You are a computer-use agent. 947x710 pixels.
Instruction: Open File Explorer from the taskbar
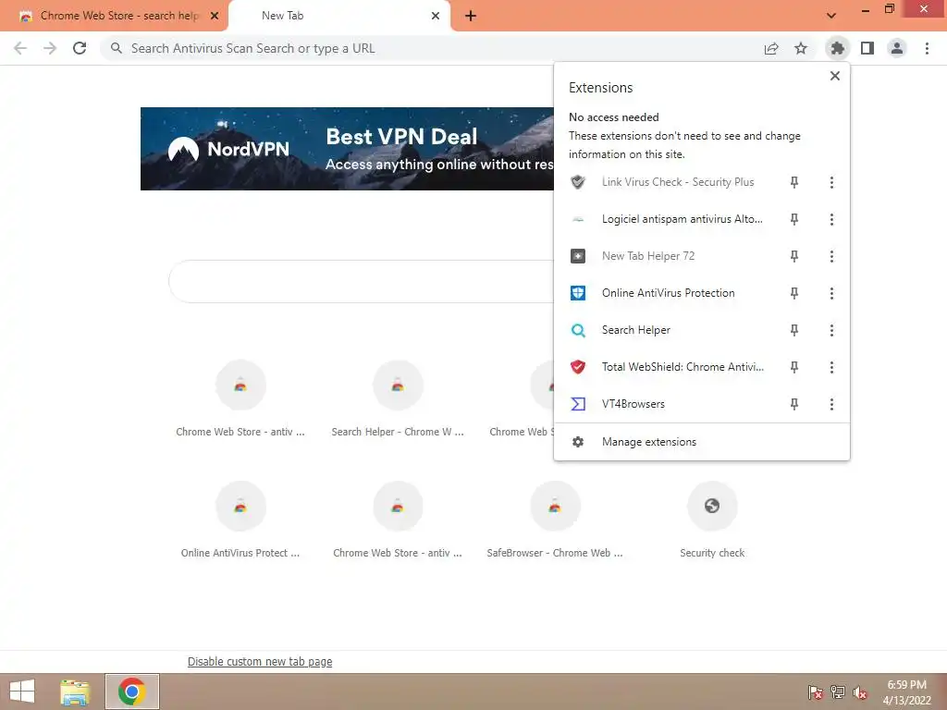pos(75,692)
